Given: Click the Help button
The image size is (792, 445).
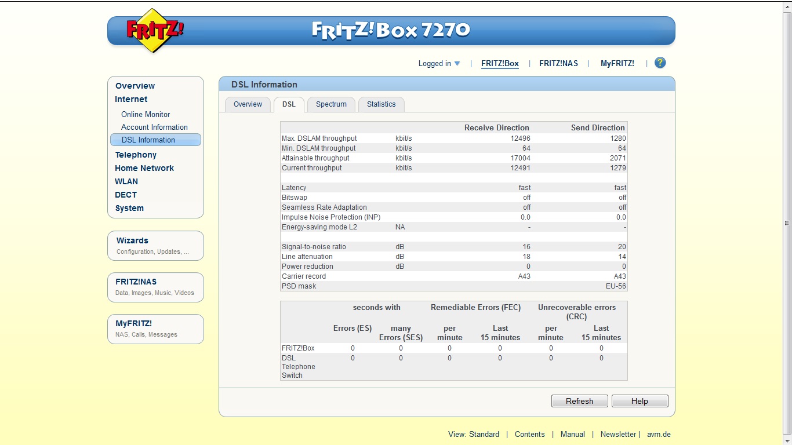Looking at the screenshot, I should (x=640, y=401).
